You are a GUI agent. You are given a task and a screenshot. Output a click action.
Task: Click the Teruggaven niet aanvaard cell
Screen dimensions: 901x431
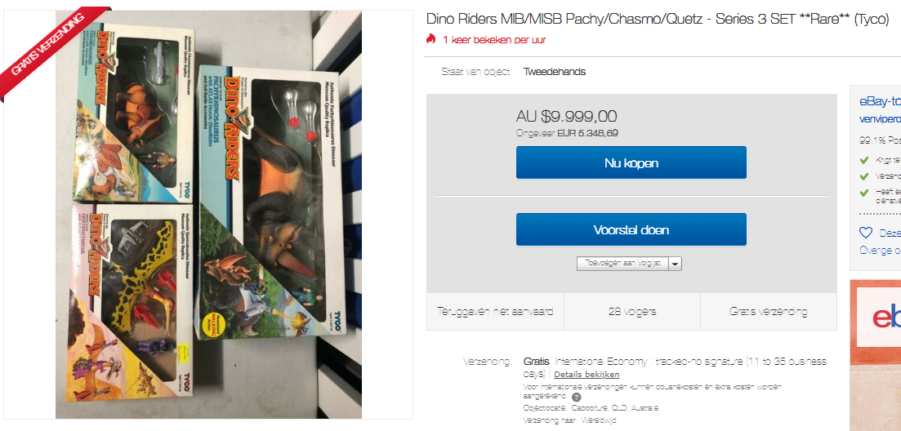(495, 312)
